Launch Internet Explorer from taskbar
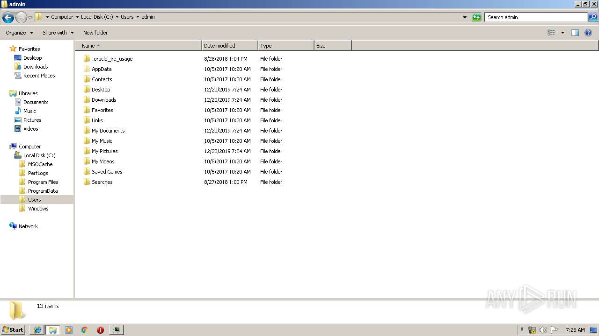Viewport: 599px width, 336px height. [37, 330]
